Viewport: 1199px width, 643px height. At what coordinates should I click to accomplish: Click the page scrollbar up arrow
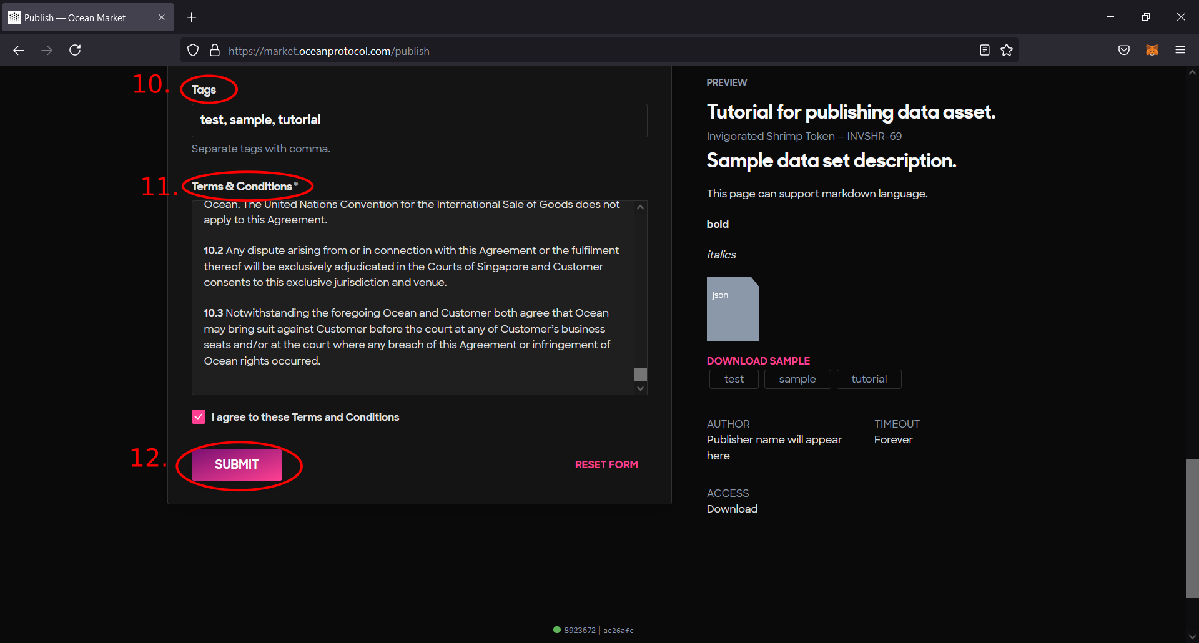click(1192, 72)
